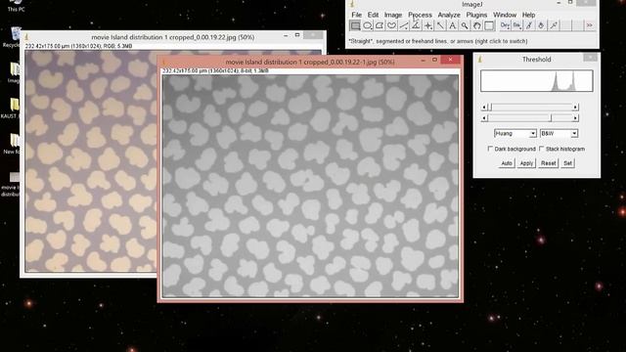The image size is (626, 352).
Task: Click right arrow of maximum threshold slider
Action: click(575, 117)
